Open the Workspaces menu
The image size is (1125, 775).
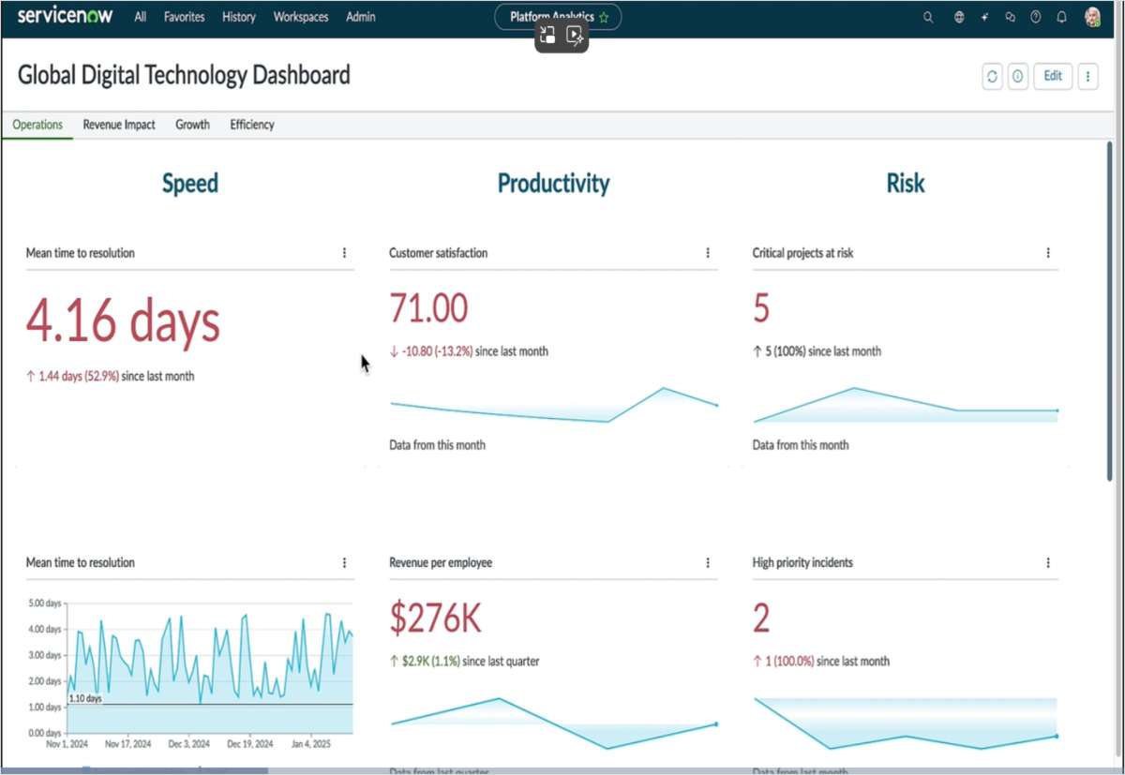[300, 17]
